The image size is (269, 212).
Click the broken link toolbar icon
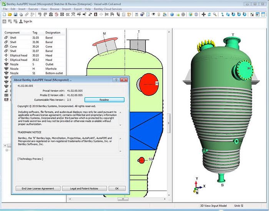coord(32,15)
